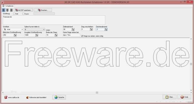Viewport: 194px width, 104px height.
Task: Click the Ende exit button
Action: tap(184, 97)
